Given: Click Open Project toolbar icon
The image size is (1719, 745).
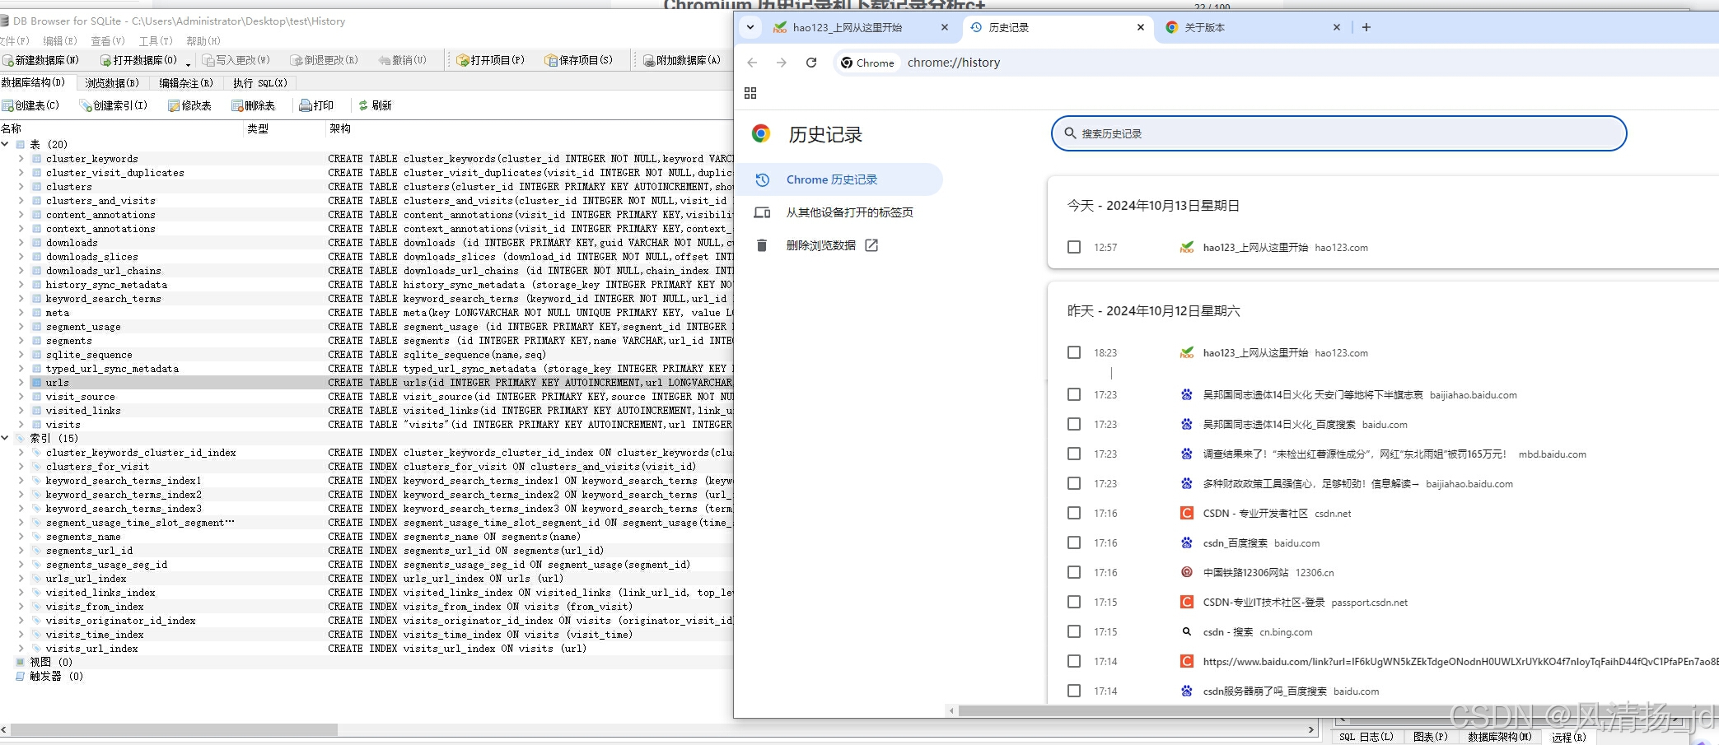Looking at the screenshot, I should tap(463, 60).
